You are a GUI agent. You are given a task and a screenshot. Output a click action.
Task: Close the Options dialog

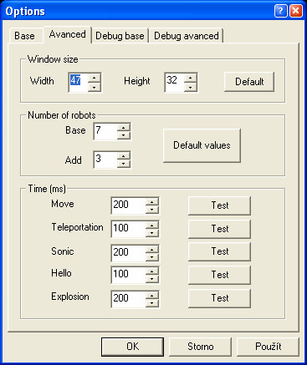pos(296,11)
